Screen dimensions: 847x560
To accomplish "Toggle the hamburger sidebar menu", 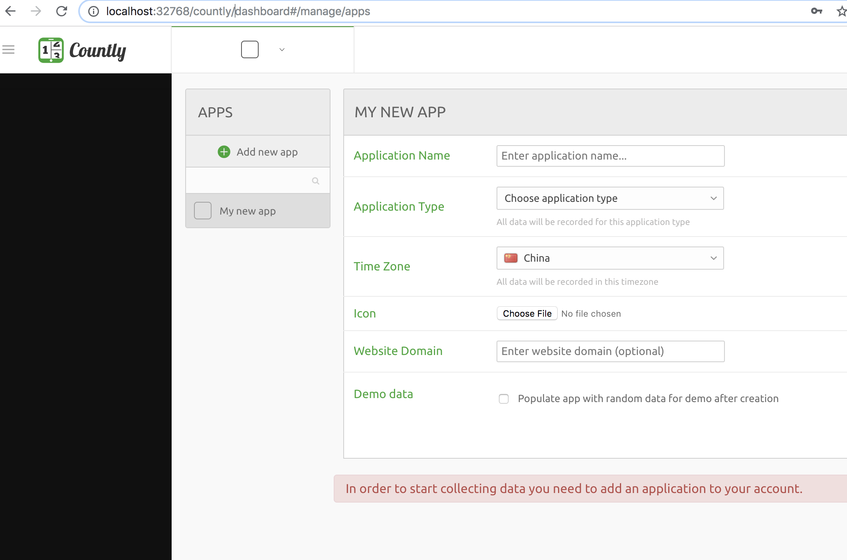I will tap(8, 49).
